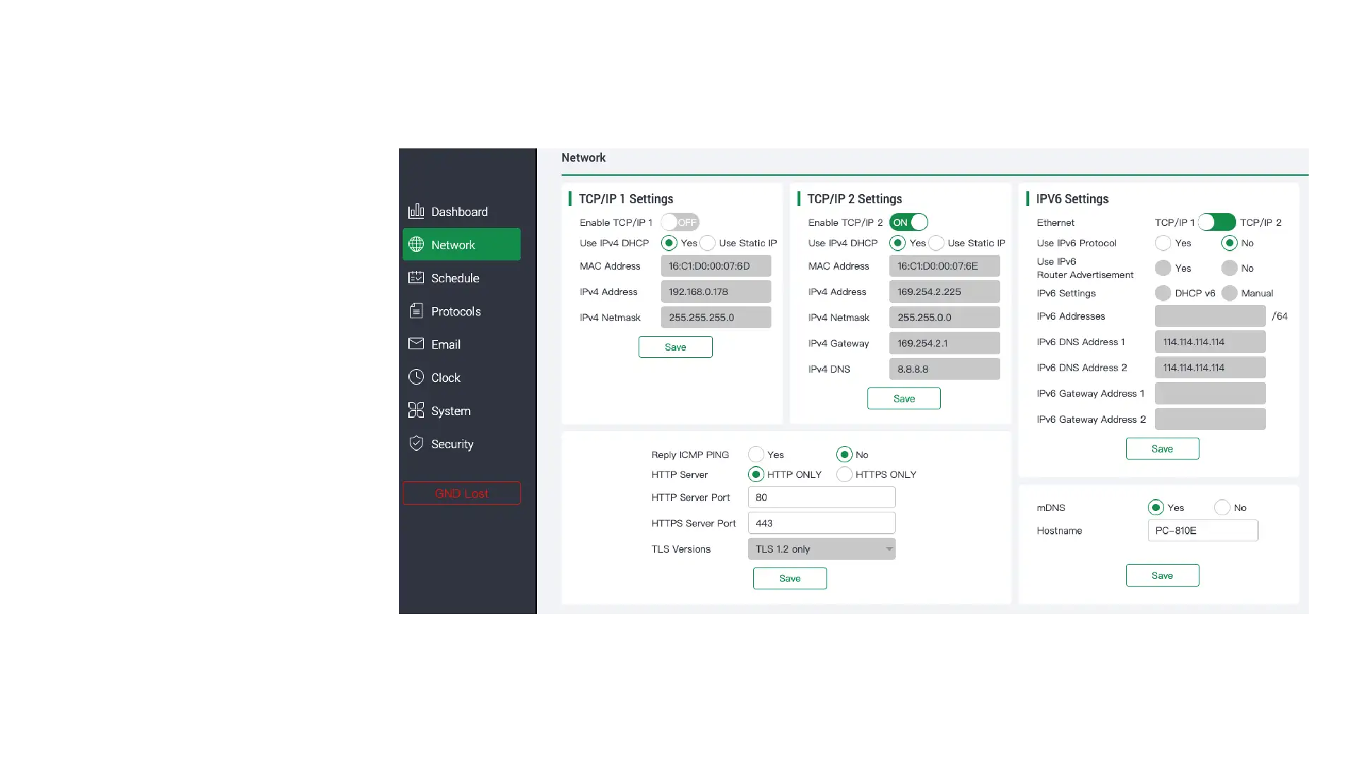Click the Security shield icon
The image size is (1357, 763).
click(416, 443)
